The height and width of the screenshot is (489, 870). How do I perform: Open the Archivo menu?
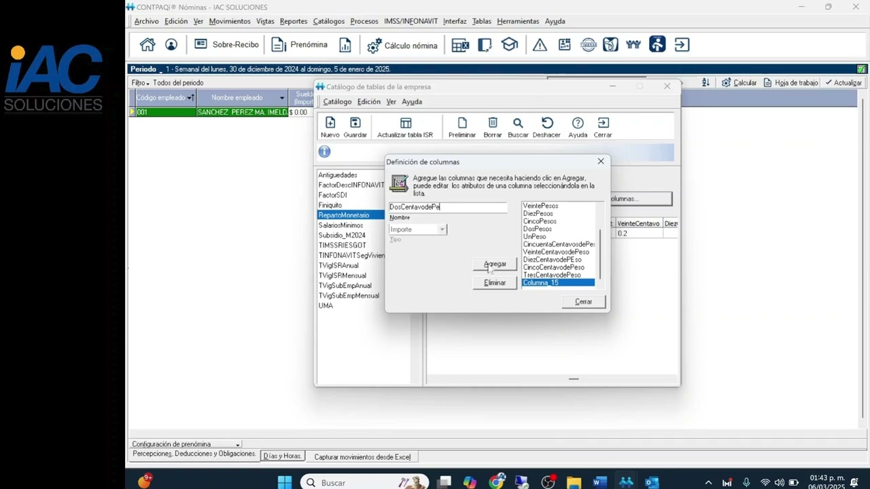point(146,21)
